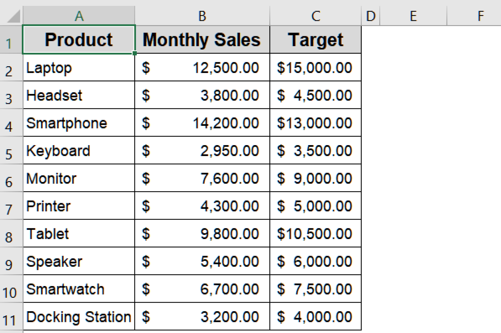Select column header A

tap(78, 15)
